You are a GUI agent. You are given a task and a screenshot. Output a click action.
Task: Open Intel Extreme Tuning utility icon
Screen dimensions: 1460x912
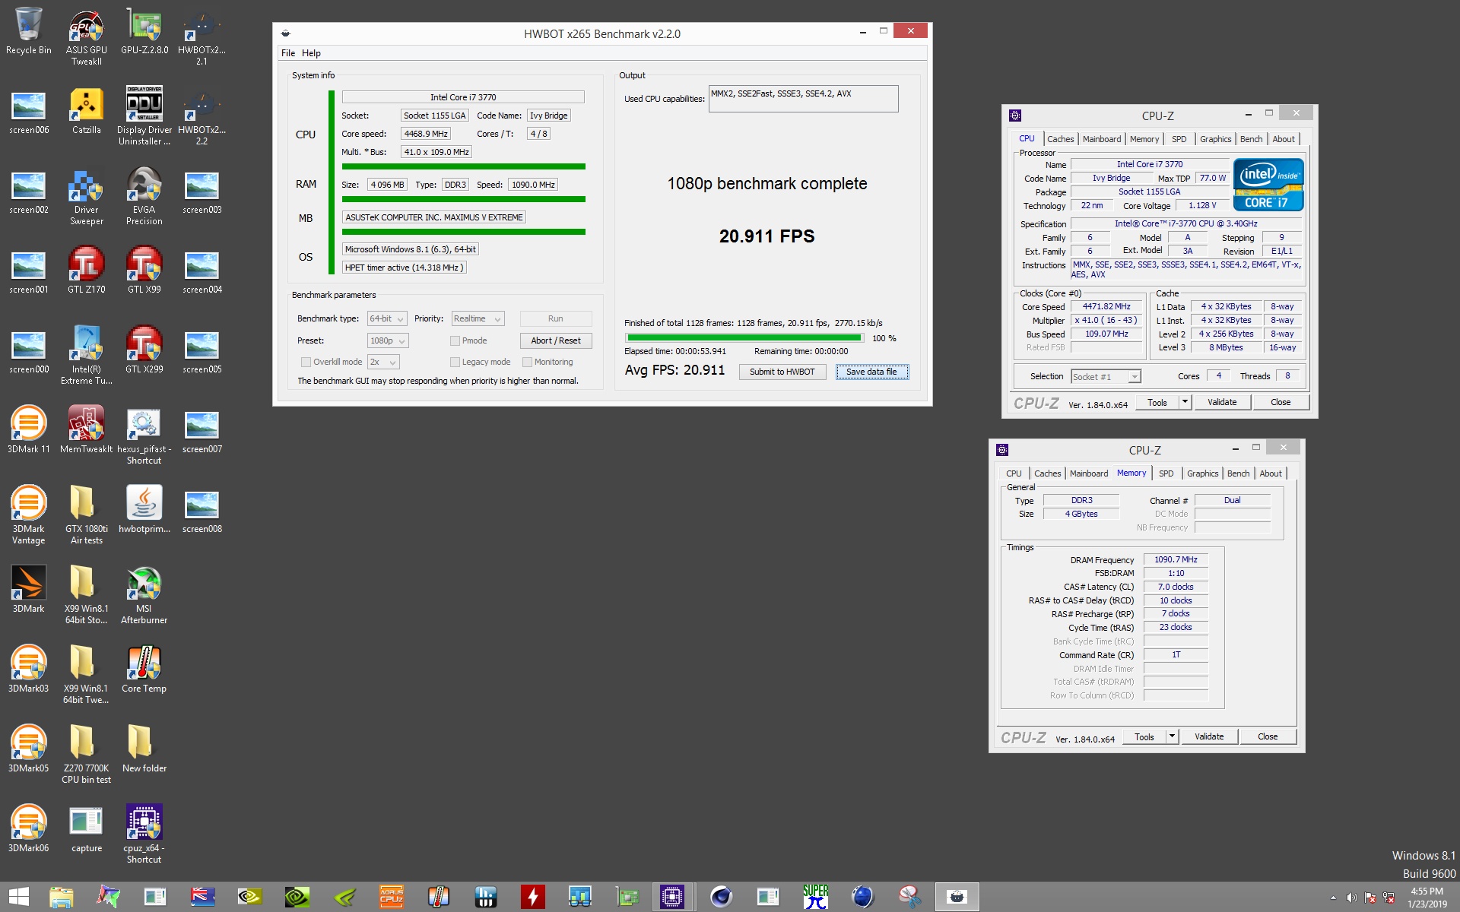tap(87, 356)
